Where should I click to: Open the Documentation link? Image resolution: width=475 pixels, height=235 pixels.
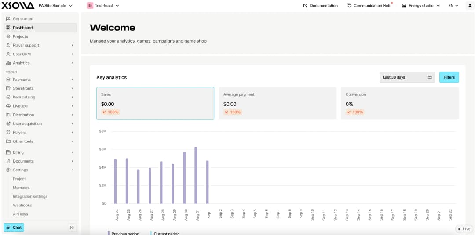[321, 5]
